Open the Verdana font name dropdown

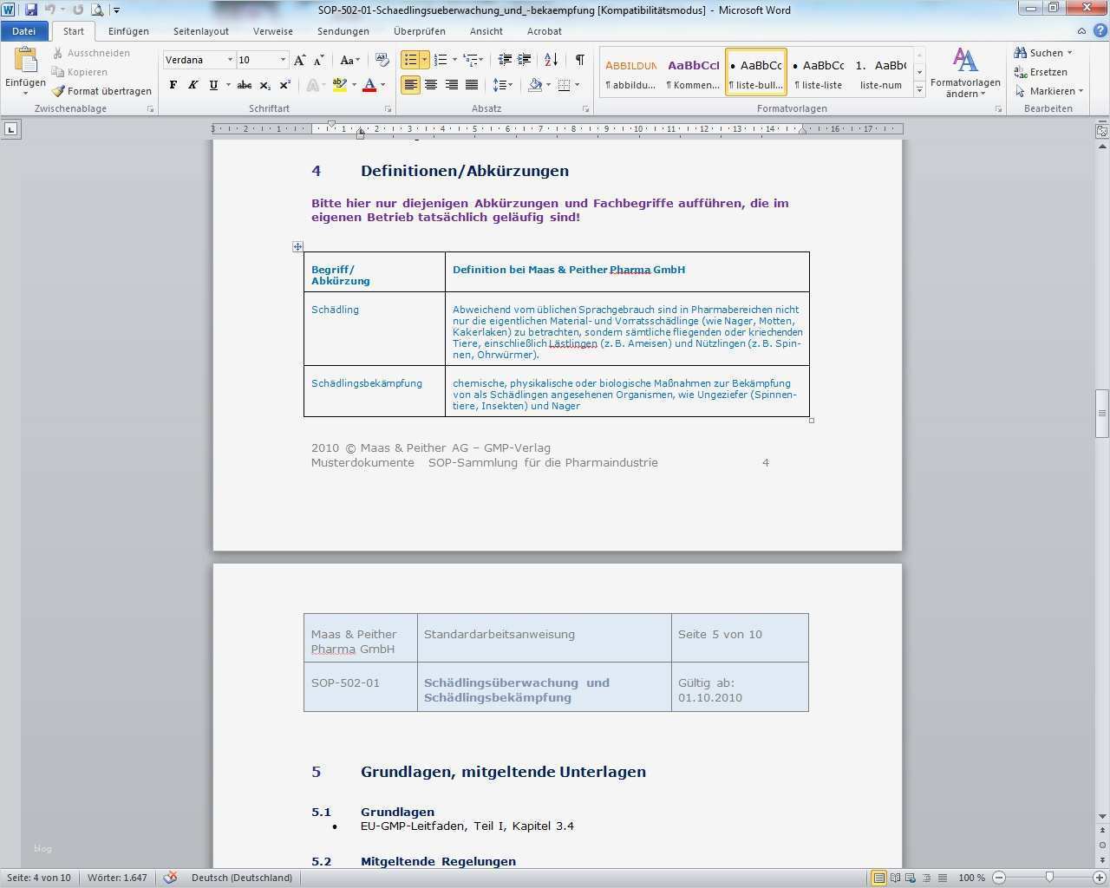coord(230,60)
